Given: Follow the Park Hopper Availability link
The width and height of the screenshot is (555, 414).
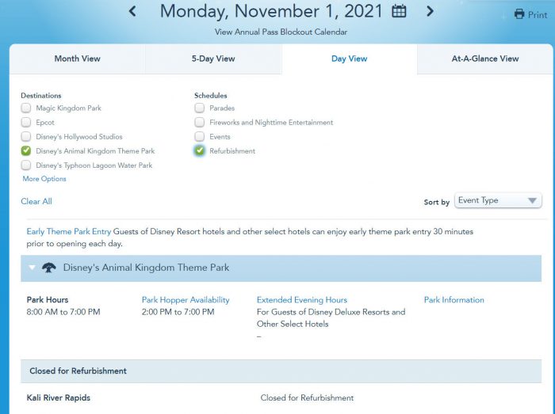Looking at the screenshot, I should 186,300.
